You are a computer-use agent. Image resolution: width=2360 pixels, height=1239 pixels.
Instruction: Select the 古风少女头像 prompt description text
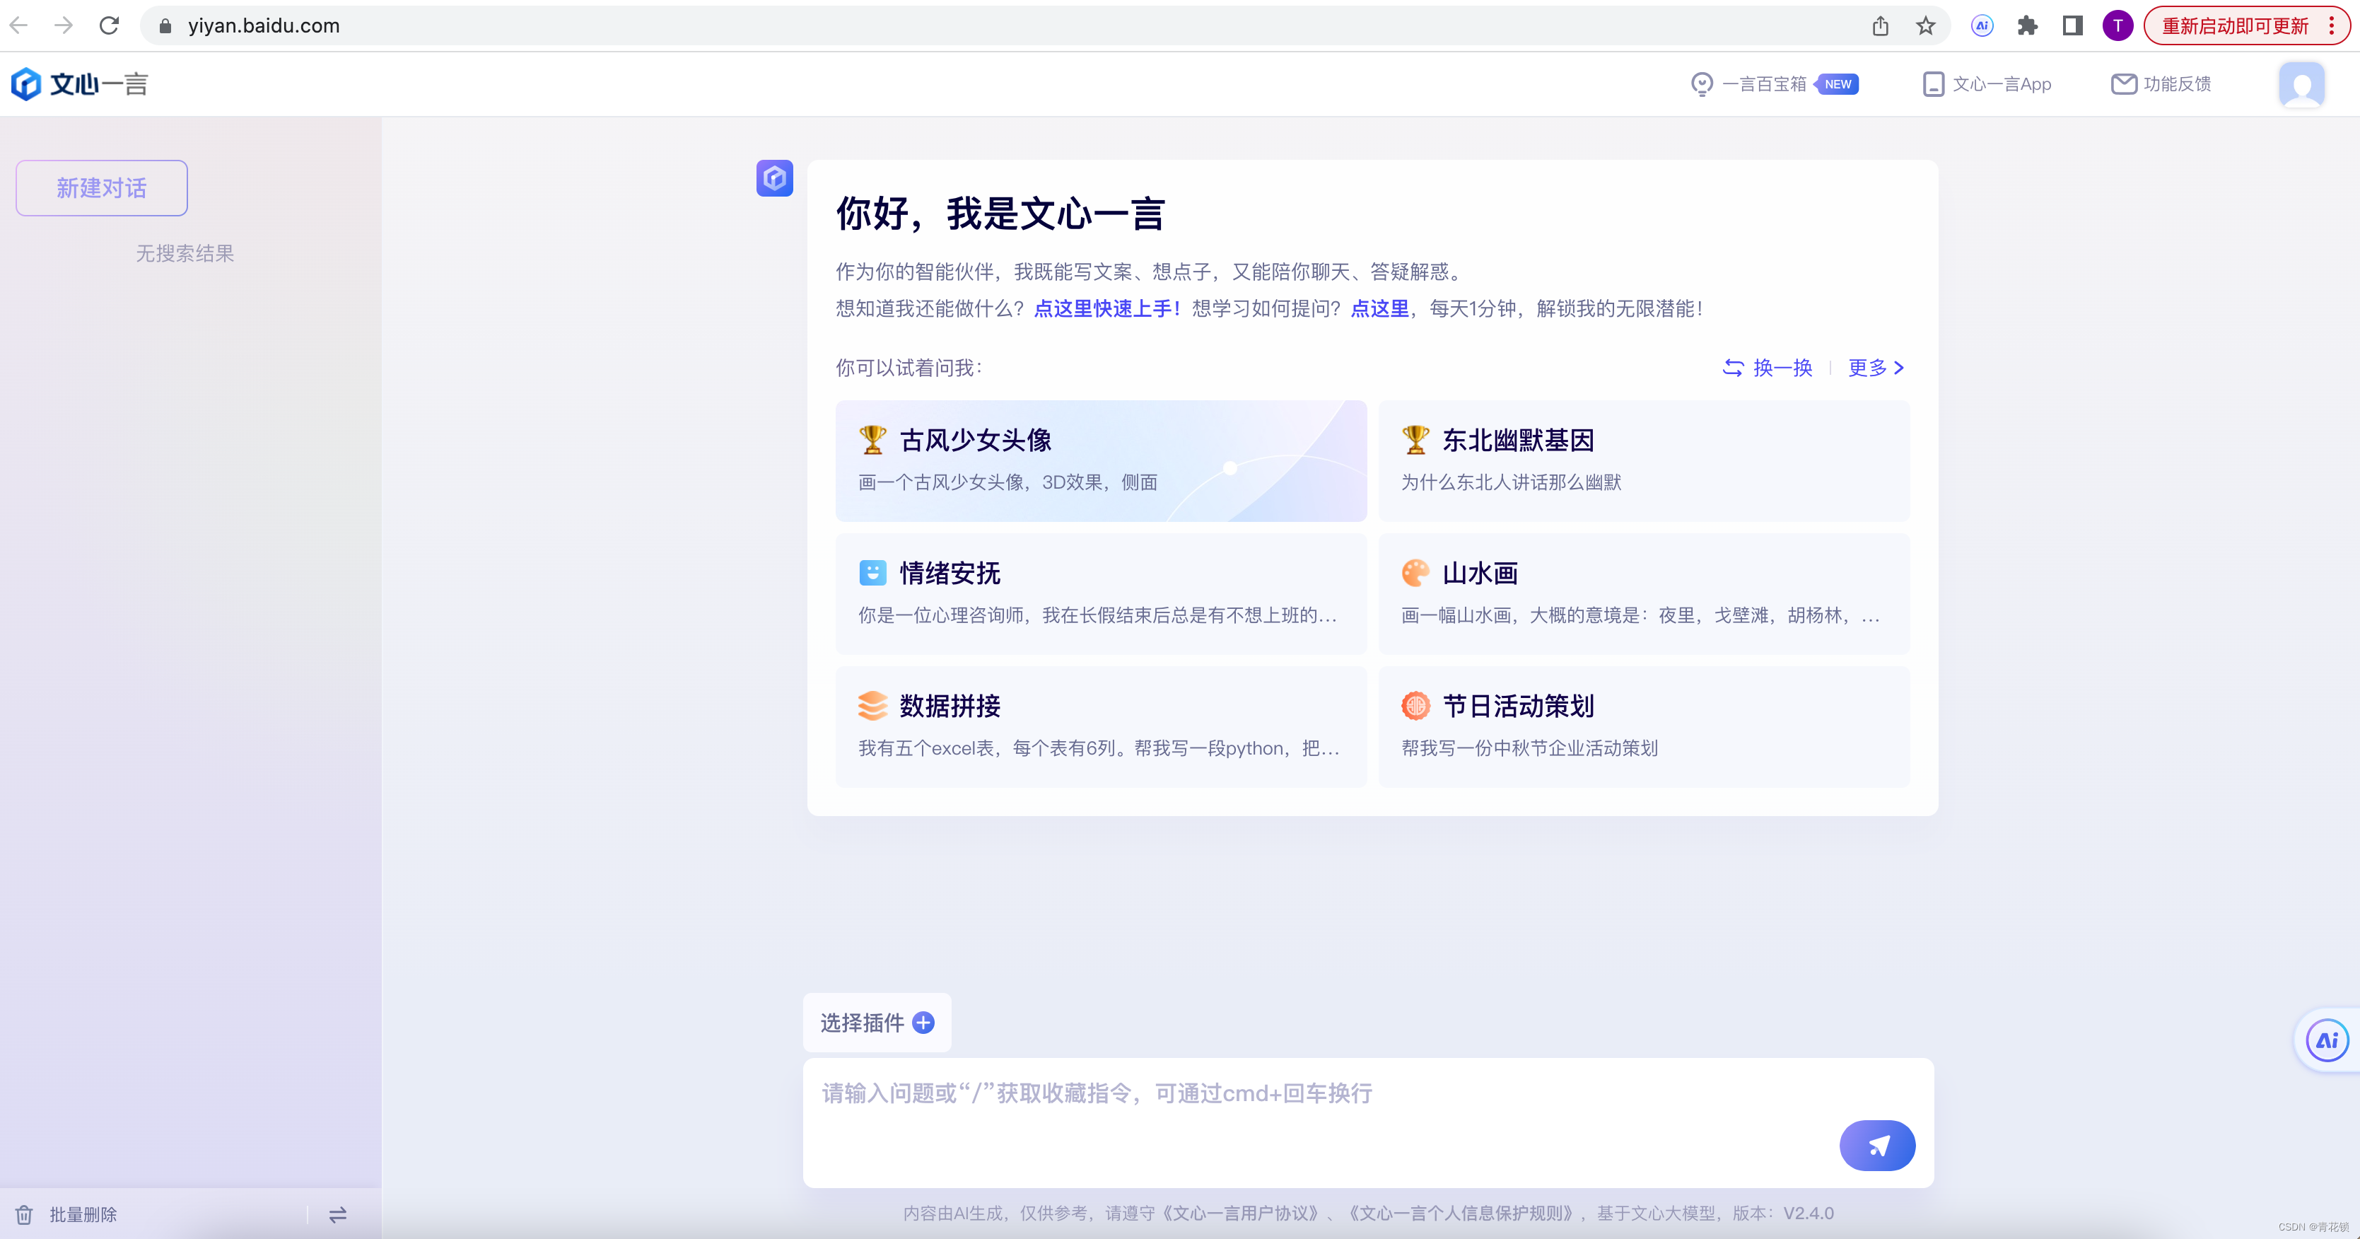coord(1007,482)
